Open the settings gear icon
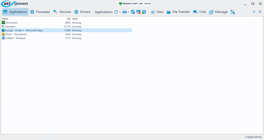The image size is (264, 140). pos(260,12)
